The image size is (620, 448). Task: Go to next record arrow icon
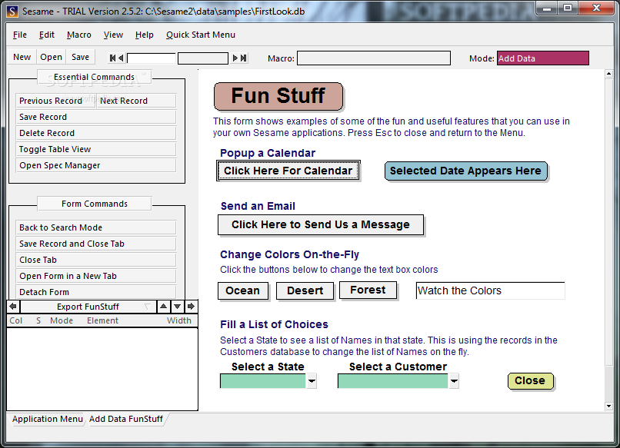pos(235,58)
